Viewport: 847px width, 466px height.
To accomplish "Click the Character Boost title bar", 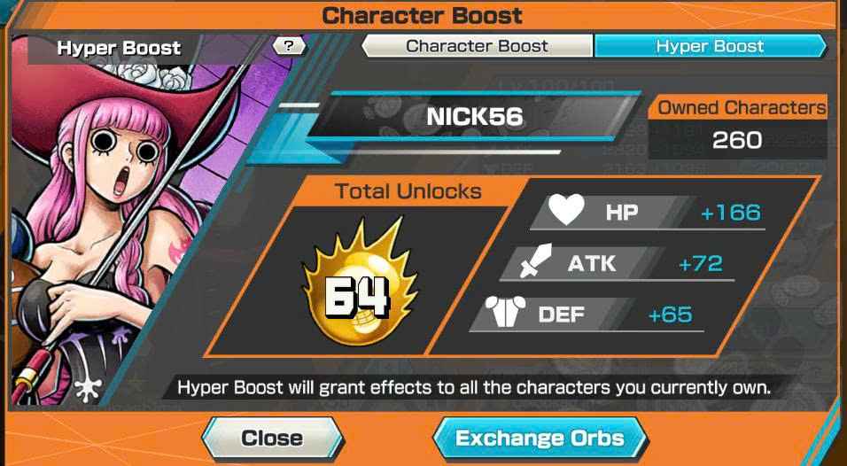I will click(x=423, y=15).
